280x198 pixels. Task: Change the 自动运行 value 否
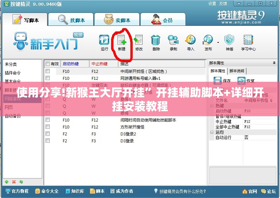260,137
